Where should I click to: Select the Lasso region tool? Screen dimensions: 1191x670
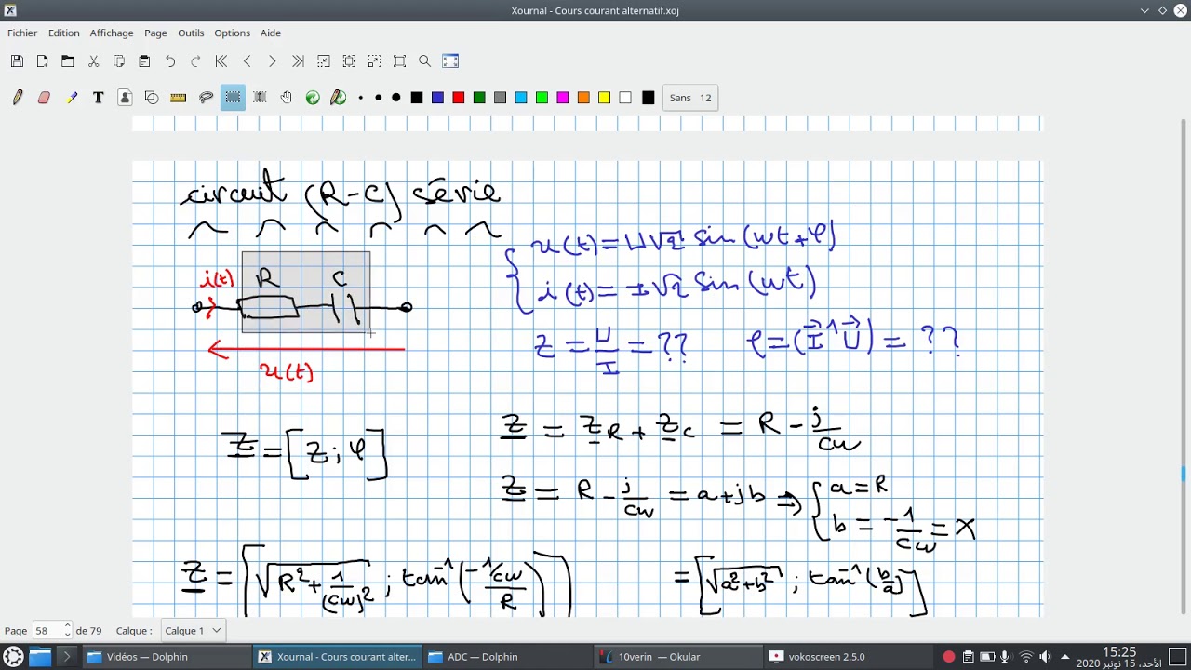click(206, 98)
